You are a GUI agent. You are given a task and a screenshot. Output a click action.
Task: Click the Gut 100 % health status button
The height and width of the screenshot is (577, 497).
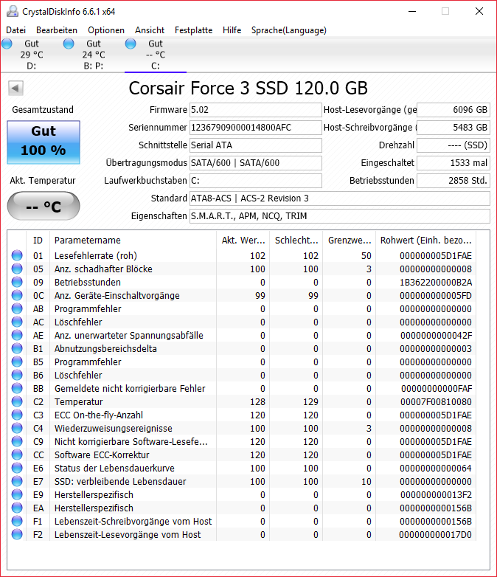pos(44,142)
